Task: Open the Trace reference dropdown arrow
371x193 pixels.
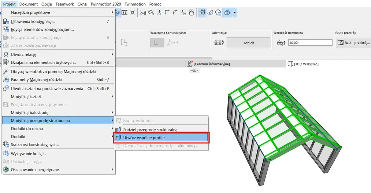Action: (x=234, y=12)
